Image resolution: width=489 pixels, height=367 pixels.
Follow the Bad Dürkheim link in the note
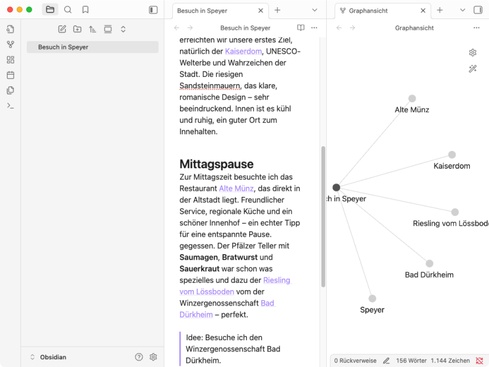[228, 309]
